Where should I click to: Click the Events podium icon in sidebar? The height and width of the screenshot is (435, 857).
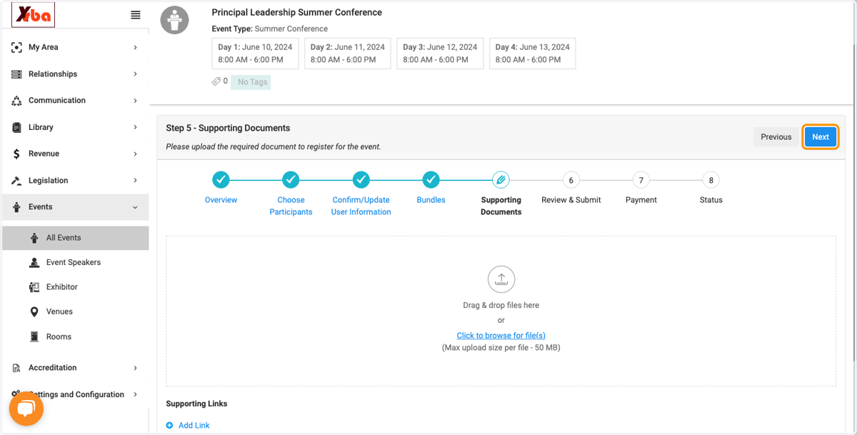[x=16, y=207]
